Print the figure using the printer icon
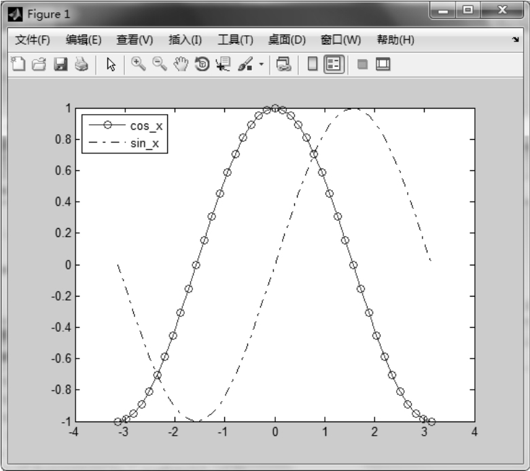This screenshot has height=471, width=530. [x=81, y=64]
